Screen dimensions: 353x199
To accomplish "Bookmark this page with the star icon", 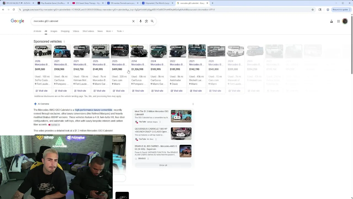I will tap(312, 10).
